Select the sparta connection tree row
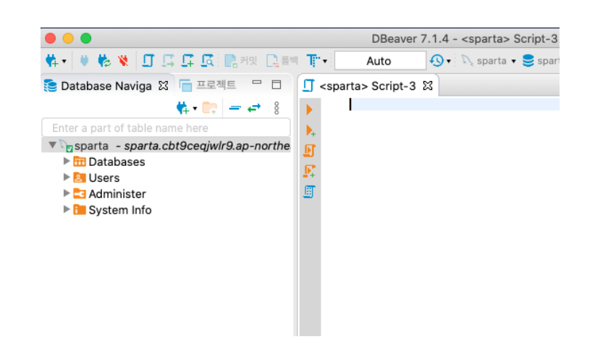Screen dimensions: 595x342 click(166, 146)
